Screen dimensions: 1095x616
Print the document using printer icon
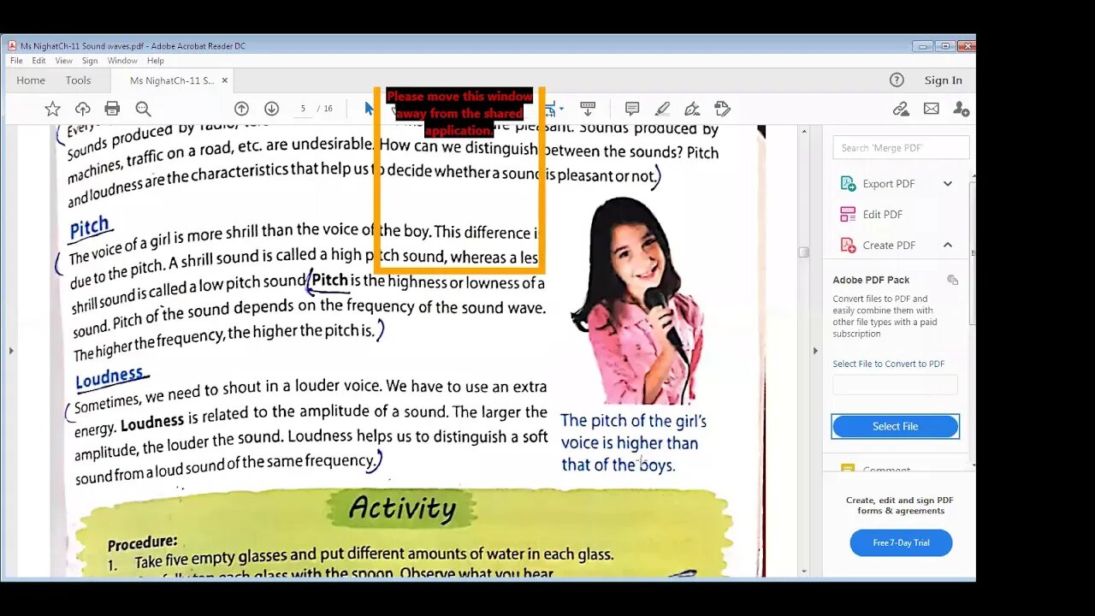(x=112, y=109)
